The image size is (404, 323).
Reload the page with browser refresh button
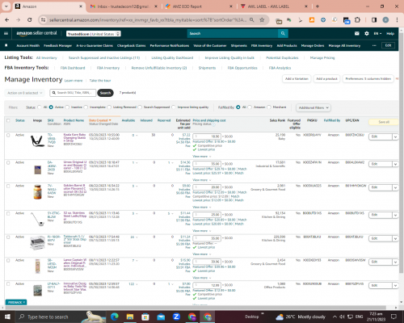click(x=30, y=19)
